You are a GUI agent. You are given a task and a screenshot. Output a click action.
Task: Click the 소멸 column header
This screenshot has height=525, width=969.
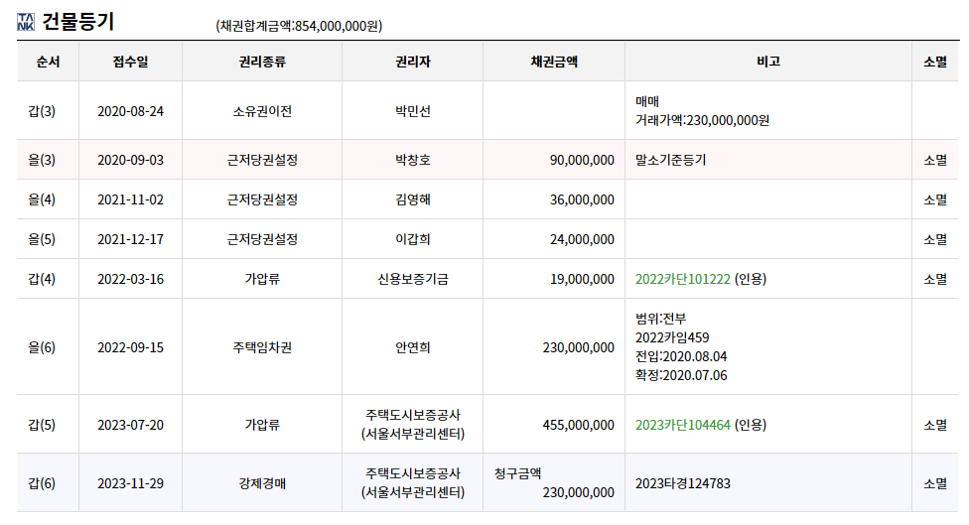point(935,62)
